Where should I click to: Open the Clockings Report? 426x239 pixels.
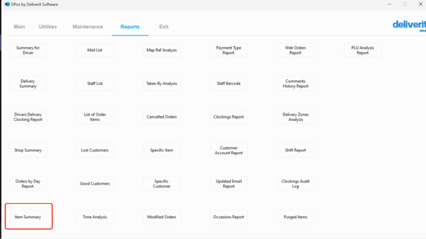pyautogui.click(x=228, y=117)
